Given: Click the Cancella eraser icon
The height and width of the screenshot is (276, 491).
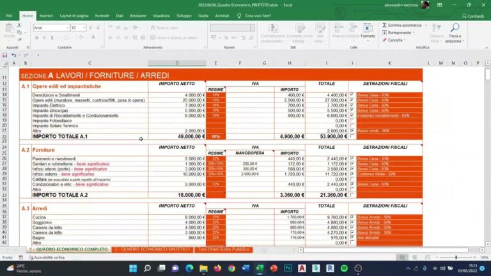Looking at the screenshot, I should (384, 40).
